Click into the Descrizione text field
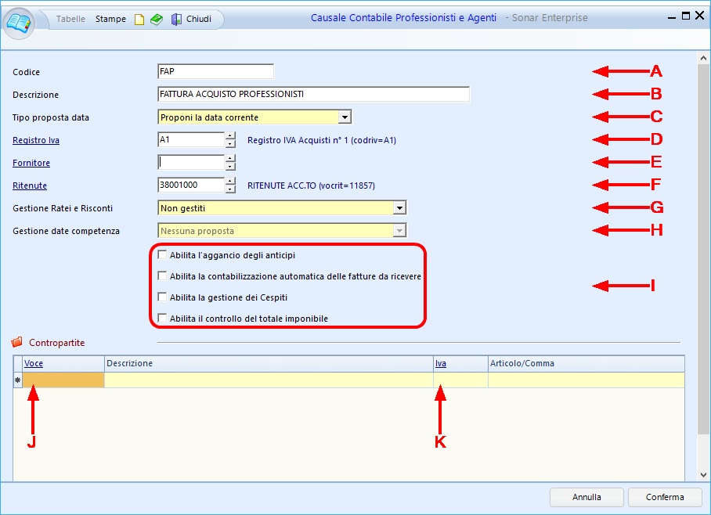Image resolution: width=711 pixels, height=515 pixels. click(x=313, y=95)
